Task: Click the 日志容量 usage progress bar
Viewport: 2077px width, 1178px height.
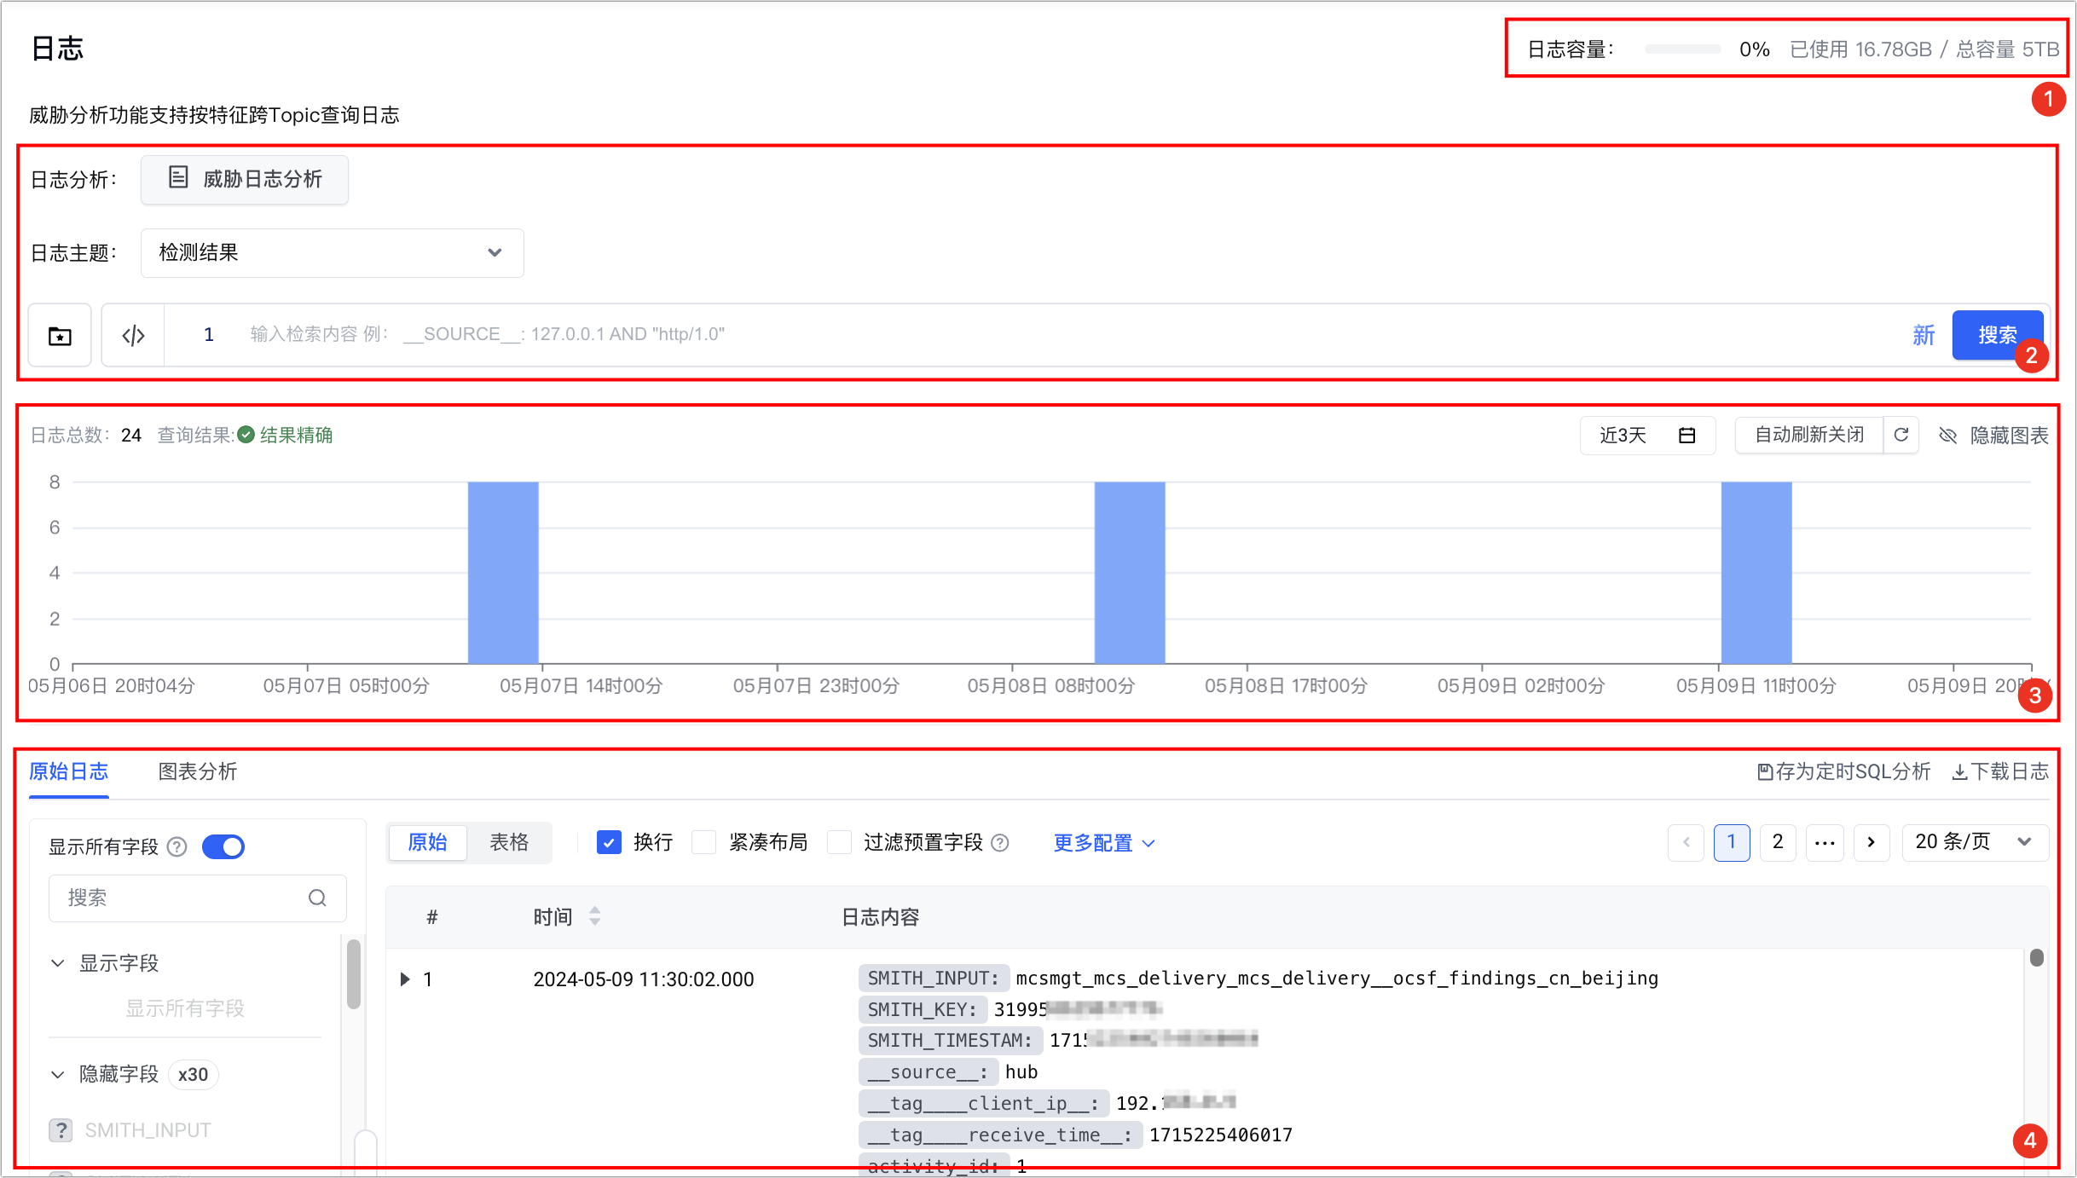Action: (1682, 49)
